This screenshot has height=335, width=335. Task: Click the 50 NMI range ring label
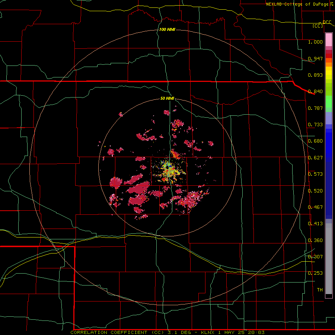(x=167, y=99)
